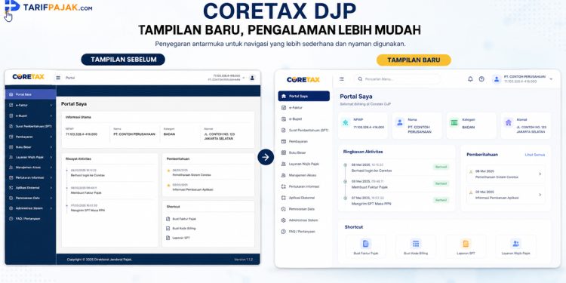Click CORETAX logo in old view header

(x=28, y=77)
